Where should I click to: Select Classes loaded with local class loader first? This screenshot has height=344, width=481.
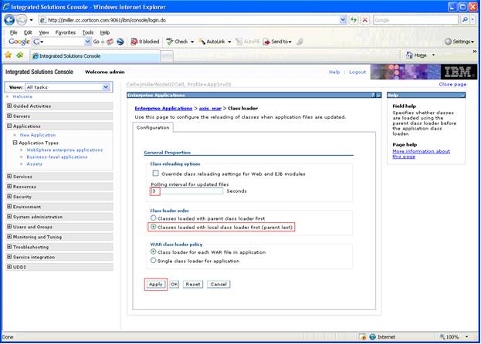154,227
